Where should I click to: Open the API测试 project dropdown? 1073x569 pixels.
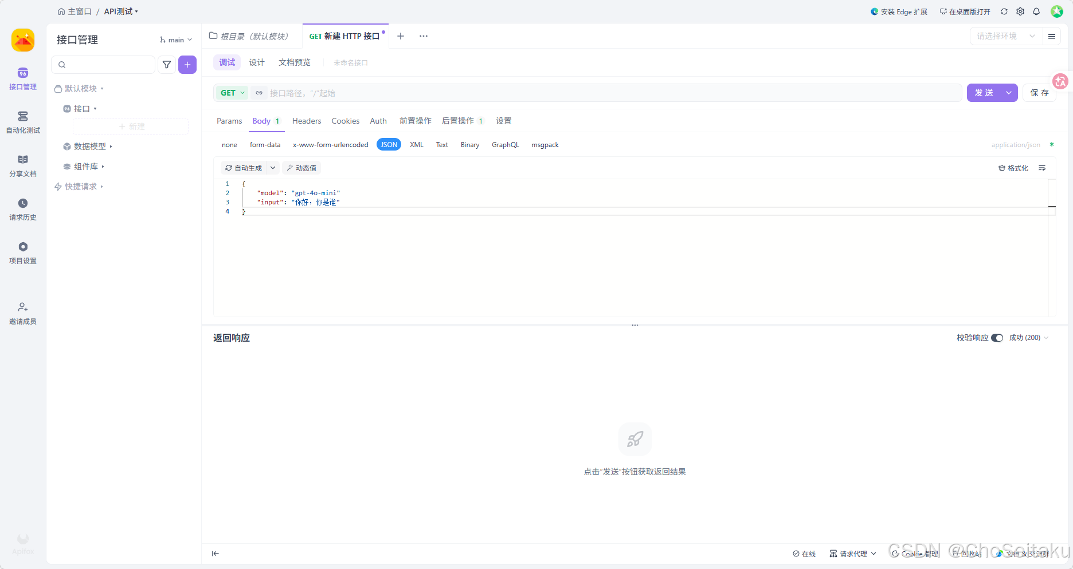tap(121, 11)
